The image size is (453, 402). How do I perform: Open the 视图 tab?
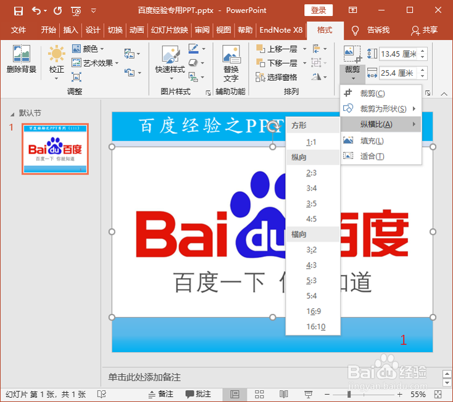(223, 30)
